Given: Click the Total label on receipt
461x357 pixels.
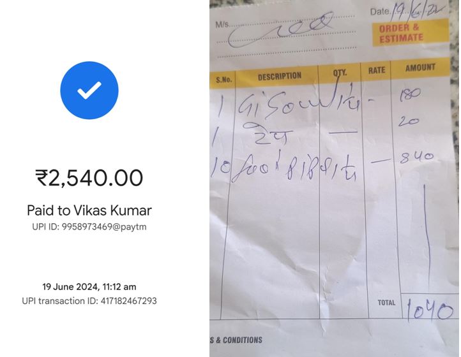Looking at the screenshot, I should (x=386, y=302).
